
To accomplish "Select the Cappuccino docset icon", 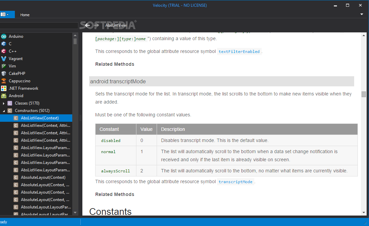I will [3, 81].
